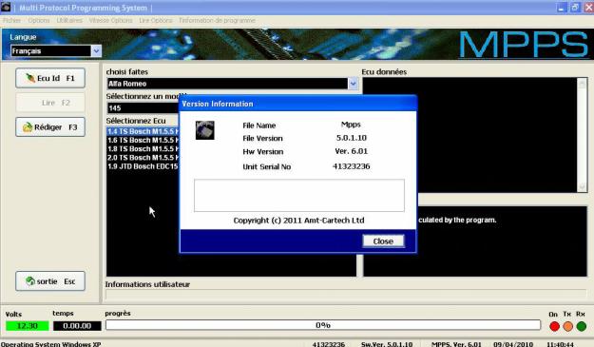Click the red On indicator light

(554, 326)
